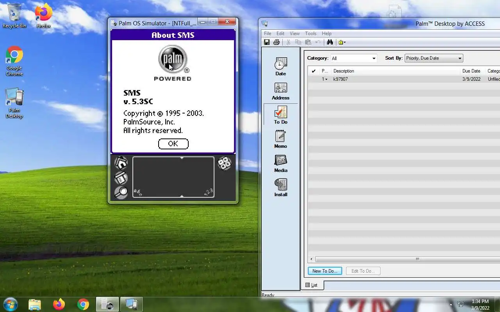Click the taskbar clock showing 1:34 PM

pyautogui.click(x=480, y=304)
